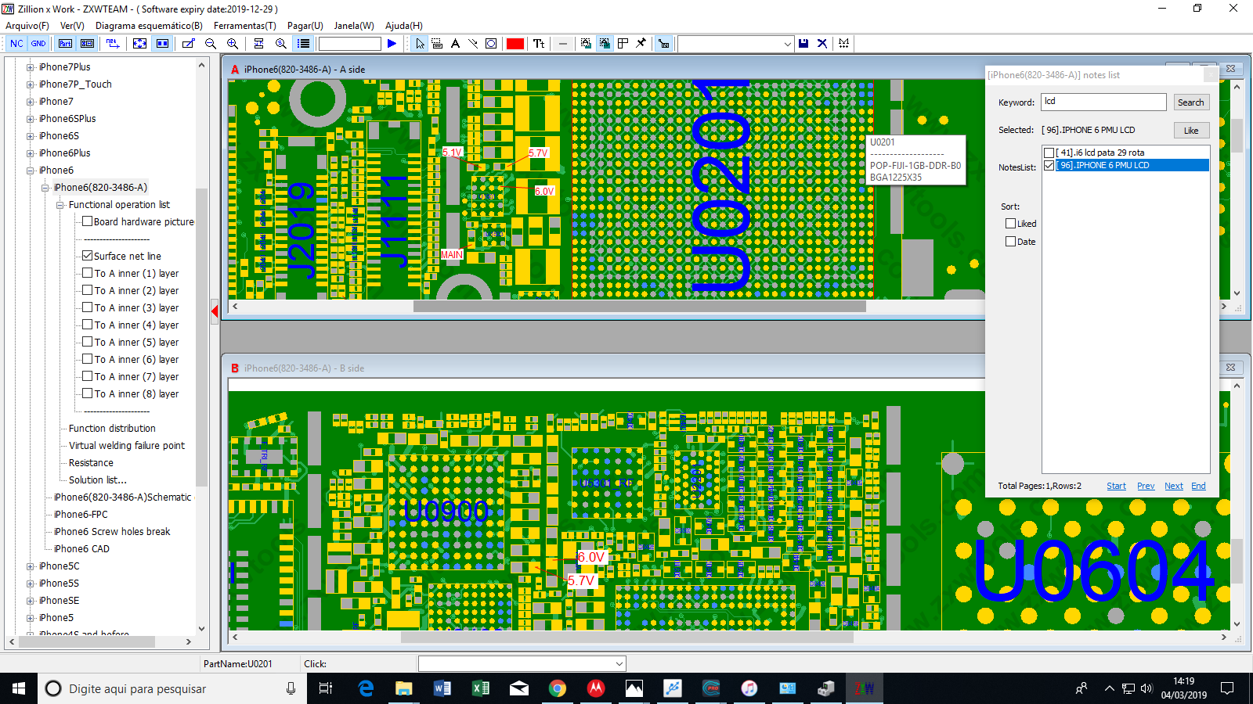Open the Arquivo(F) menu
Screen dimensions: 1253x704
point(27,26)
